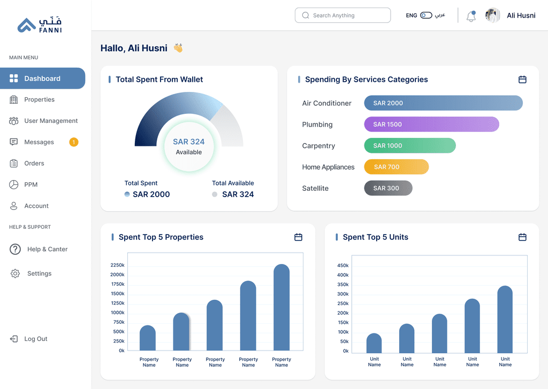
Task: Click Log Out
Action: coord(36,339)
